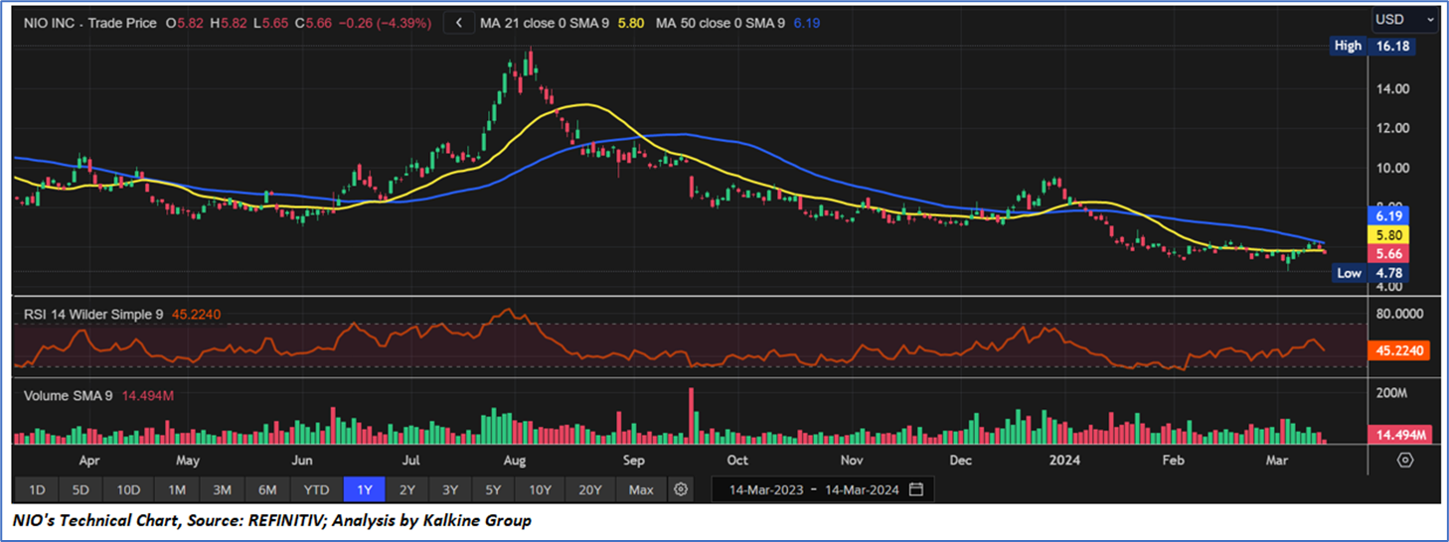Select the 3Y time range

[450, 489]
